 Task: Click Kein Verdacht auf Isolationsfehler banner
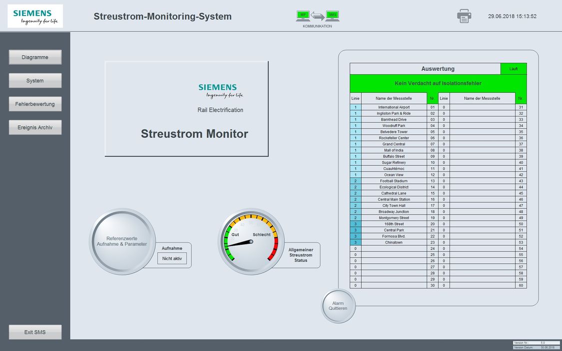(x=438, y=83)
